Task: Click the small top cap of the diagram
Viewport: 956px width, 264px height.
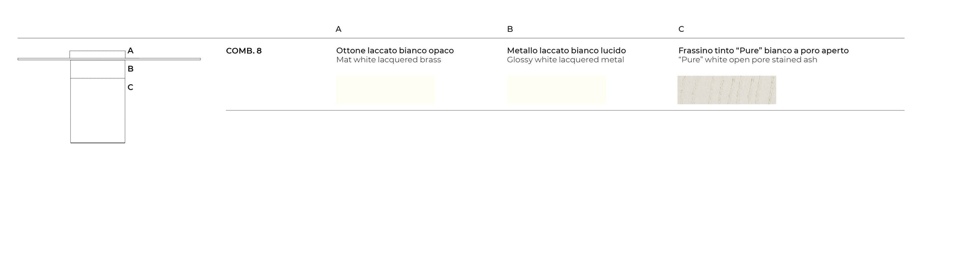Action: point(97,54)
